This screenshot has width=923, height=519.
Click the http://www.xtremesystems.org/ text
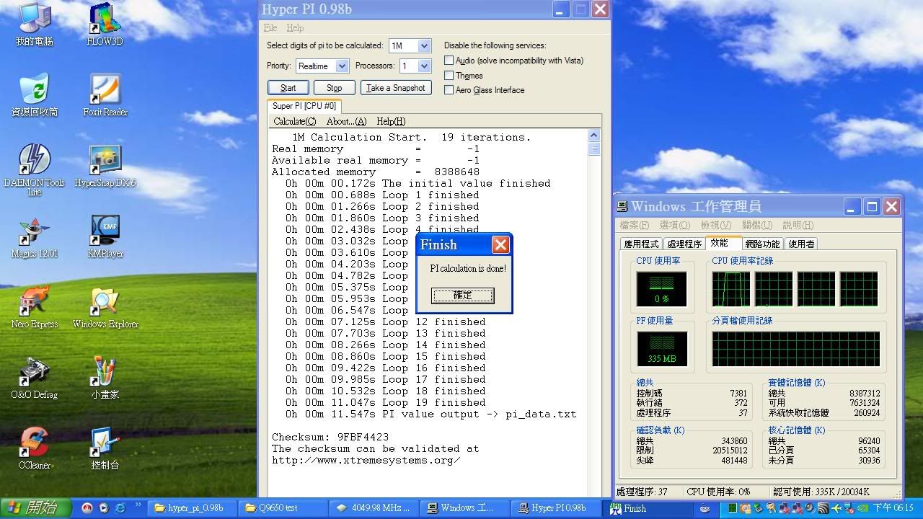point(366,460)
